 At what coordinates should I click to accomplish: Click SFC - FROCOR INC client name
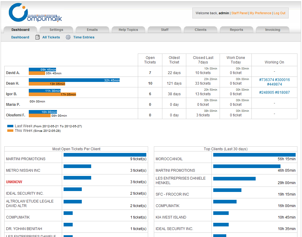pos(172,194)
